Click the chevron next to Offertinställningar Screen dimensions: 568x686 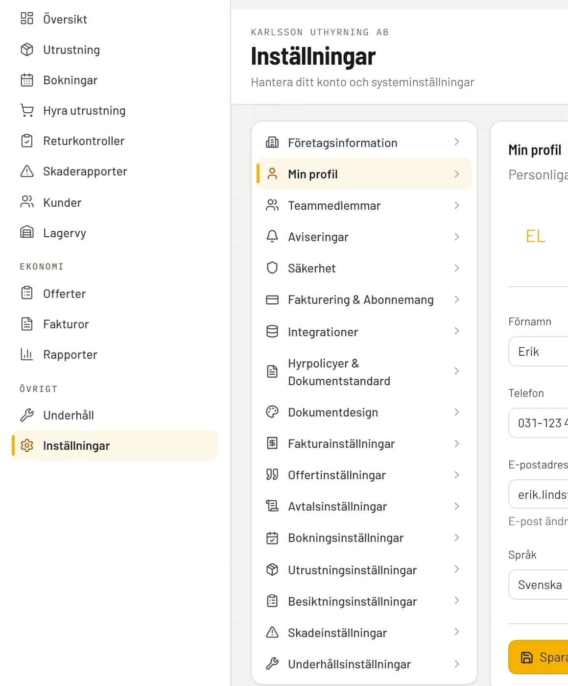coord(456,475)
